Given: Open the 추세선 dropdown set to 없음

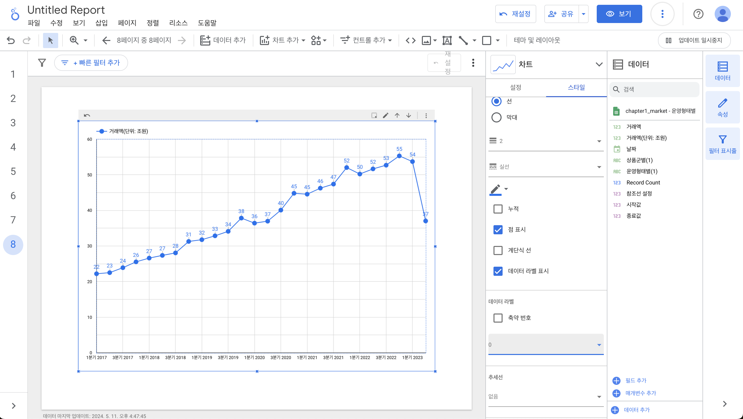Looking at the screenshot, I should pos(545,396).
